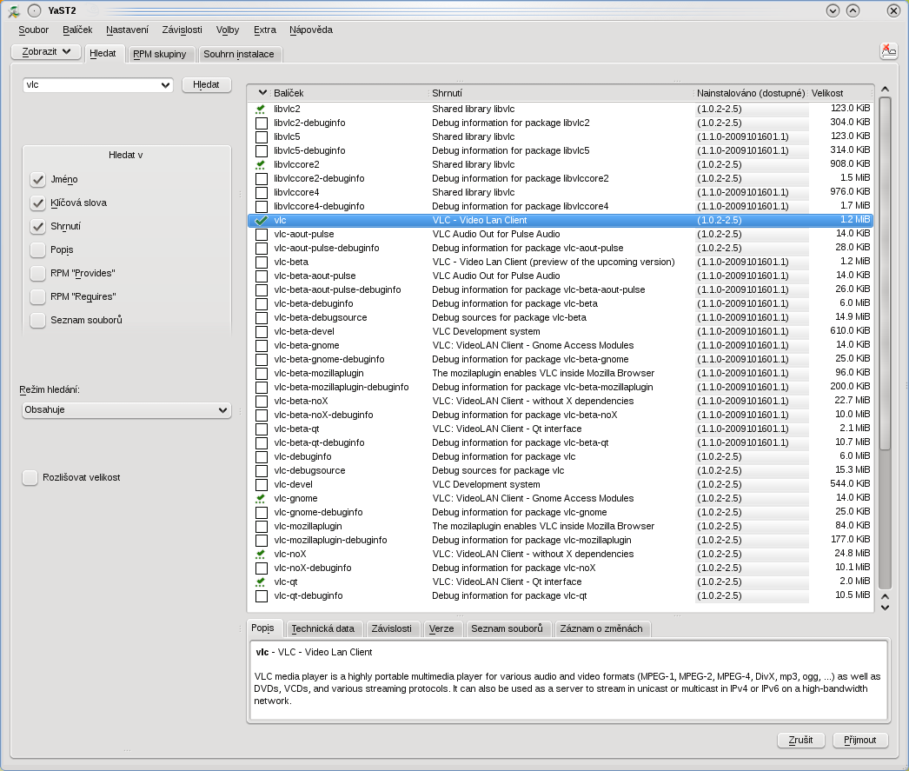
Task: Click the status box icon for libvlccore4
Action: point(262,192)
